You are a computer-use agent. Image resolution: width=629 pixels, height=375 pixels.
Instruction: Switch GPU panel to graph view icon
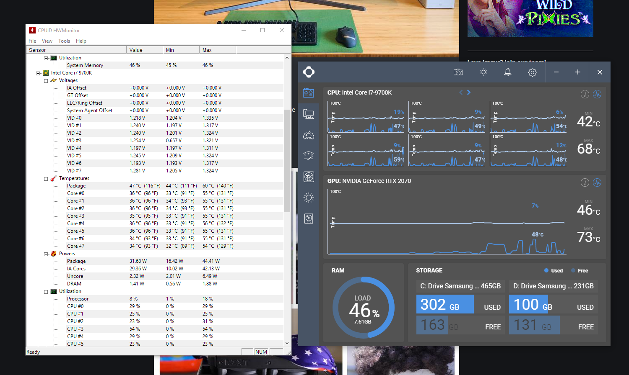pos(597,182)
